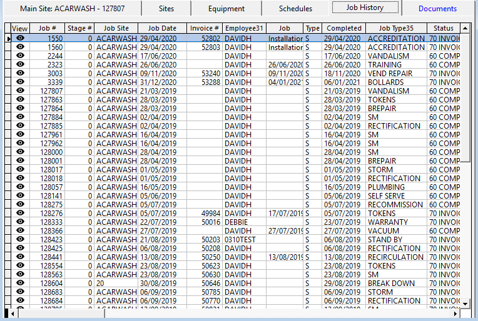Image resolution: width=478 pixels, height=321 pixels.
Task: View job 128000 with its eye icon
Action: click(20, 152)
